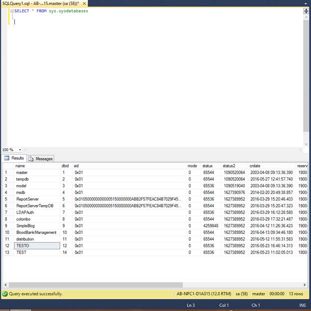Viewport: 311px width, 311px height.
Task: Select the TESTO name cell
Action: [37, 246]
